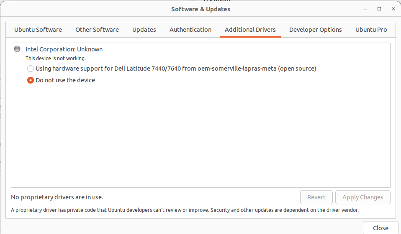
Task: Click the "This device is not working" message
Action: [56, 58]
